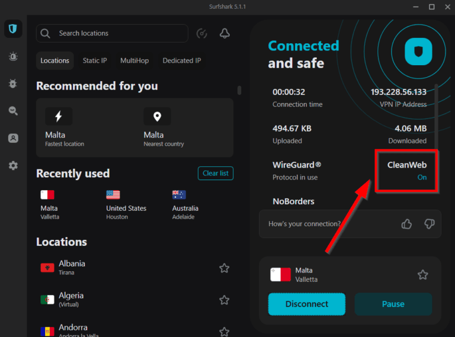Click the thumbs up feedback icon
The image size is (455, 337).
pyautogui.click(x=406, y=224)
